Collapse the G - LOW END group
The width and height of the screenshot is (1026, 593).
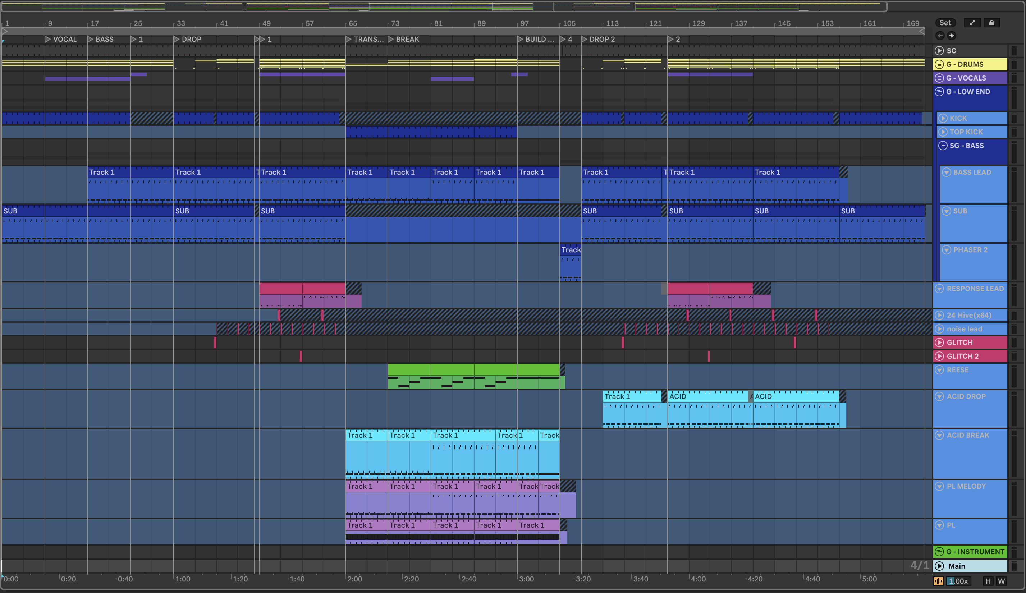click(939, 92)
